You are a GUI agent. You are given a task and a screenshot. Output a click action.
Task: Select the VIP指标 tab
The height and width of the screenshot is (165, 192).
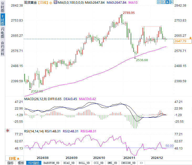click(34, 163)
